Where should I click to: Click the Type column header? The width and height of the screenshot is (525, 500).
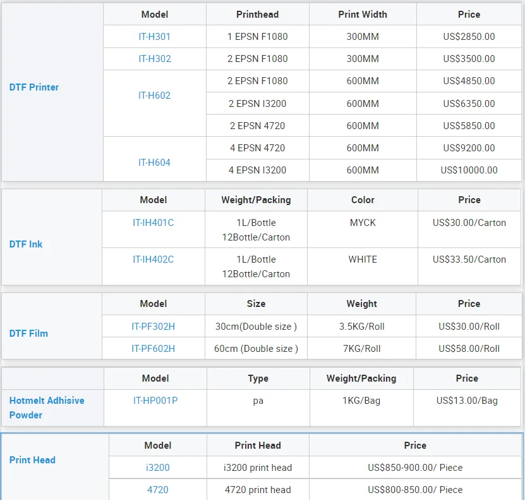(x=258, y=378)
